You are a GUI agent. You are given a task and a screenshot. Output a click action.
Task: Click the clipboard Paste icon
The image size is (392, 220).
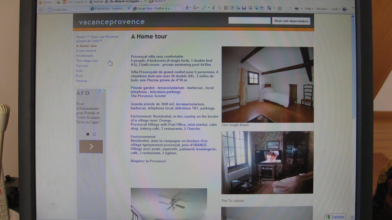click(x=226, y=8)
